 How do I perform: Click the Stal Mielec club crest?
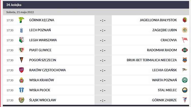(185, 90)
